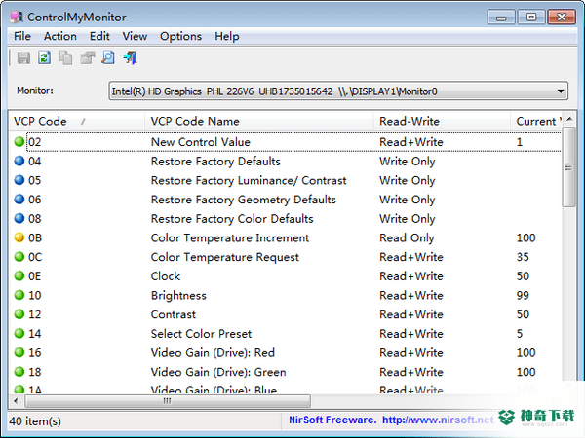The image size is (585, 438).
Task: Click blue status dot for code 04
Action: (19, 161)
